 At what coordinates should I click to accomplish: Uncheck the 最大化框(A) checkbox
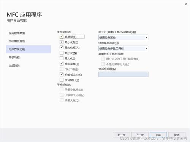tap(62, 47)
